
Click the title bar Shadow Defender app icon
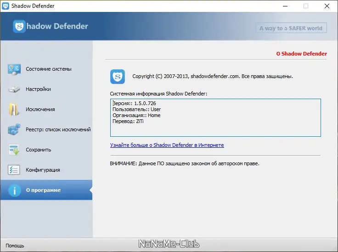[6, 6]
